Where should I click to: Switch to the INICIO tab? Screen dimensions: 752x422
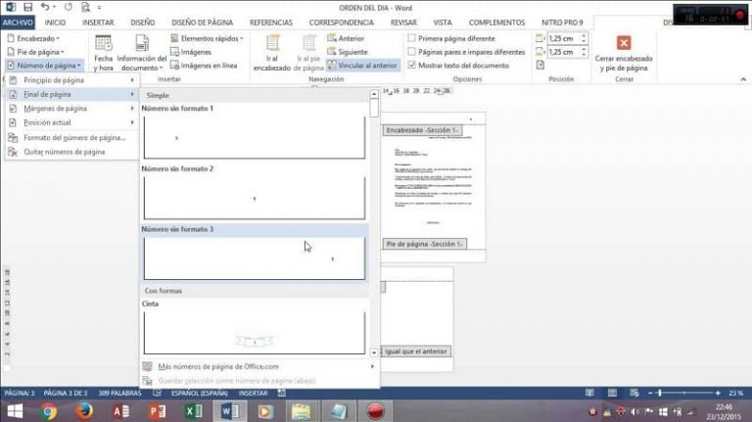[x=55, y=23]
